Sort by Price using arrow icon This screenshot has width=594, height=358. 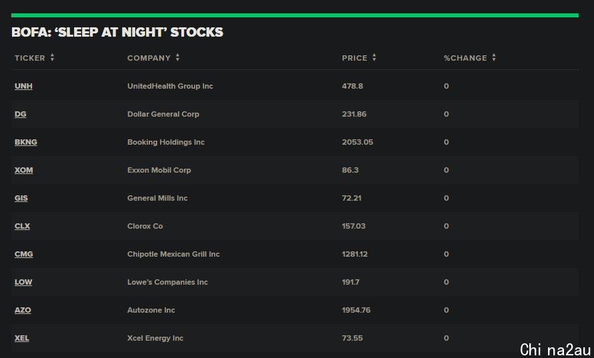tap(374, 58)
